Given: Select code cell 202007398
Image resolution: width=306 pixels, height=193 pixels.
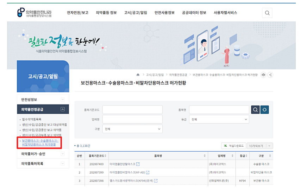Looking at the screenshot, I should click(x=96, y=181).
